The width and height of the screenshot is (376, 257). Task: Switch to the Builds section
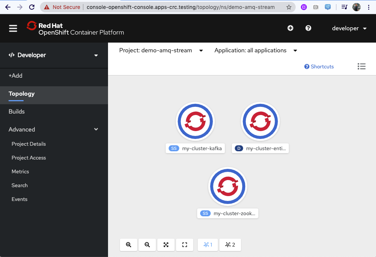tap(16, 111)
